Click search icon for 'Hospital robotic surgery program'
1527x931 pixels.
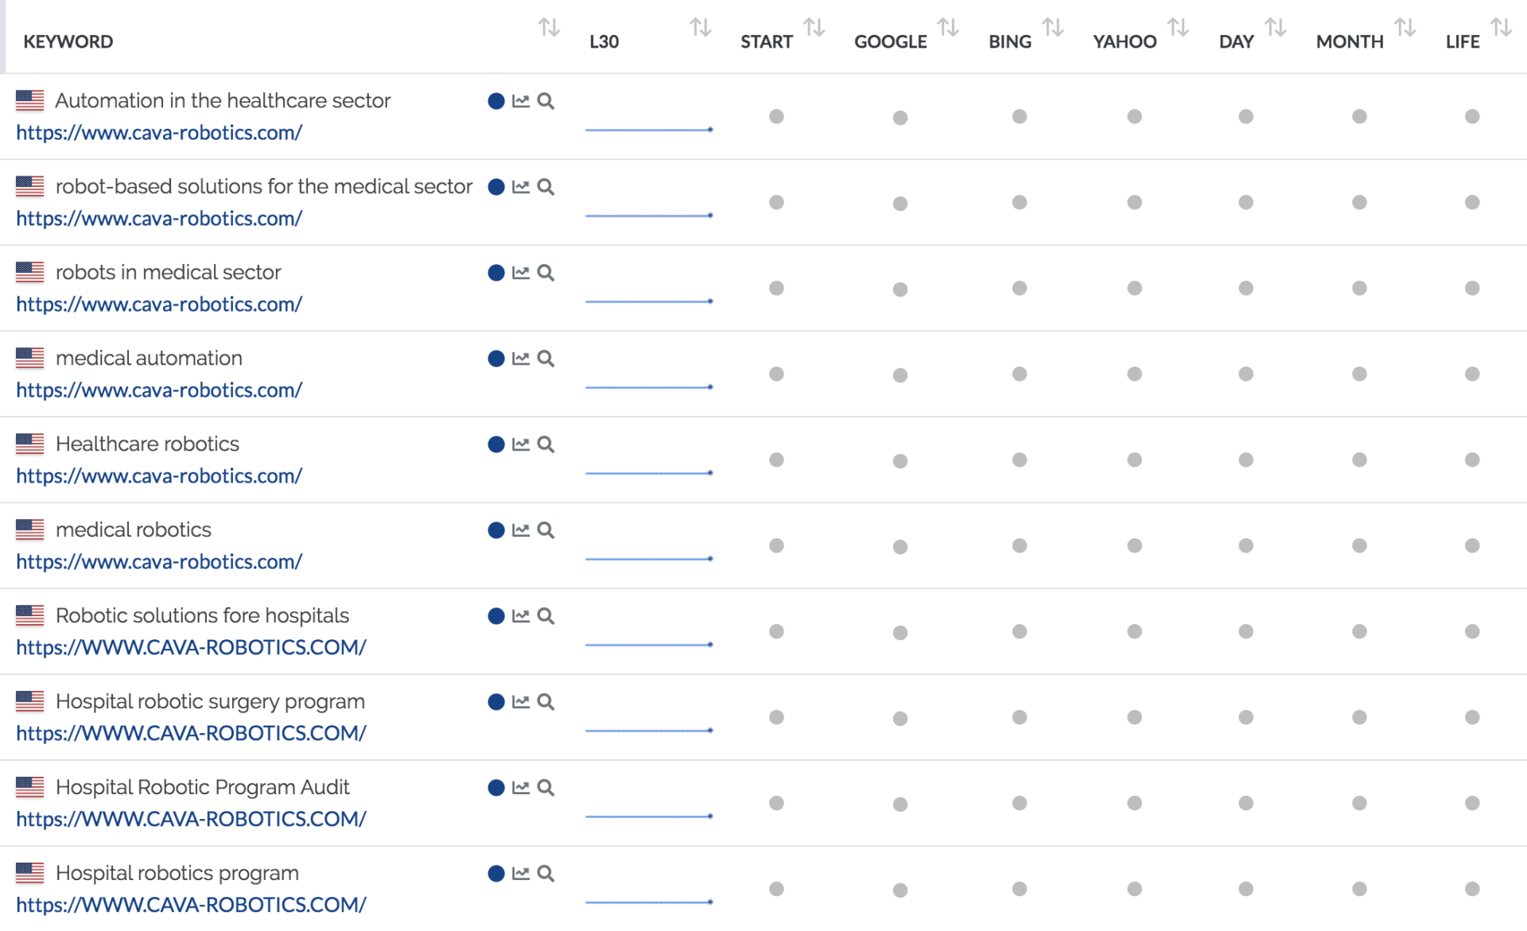[546, 702]
